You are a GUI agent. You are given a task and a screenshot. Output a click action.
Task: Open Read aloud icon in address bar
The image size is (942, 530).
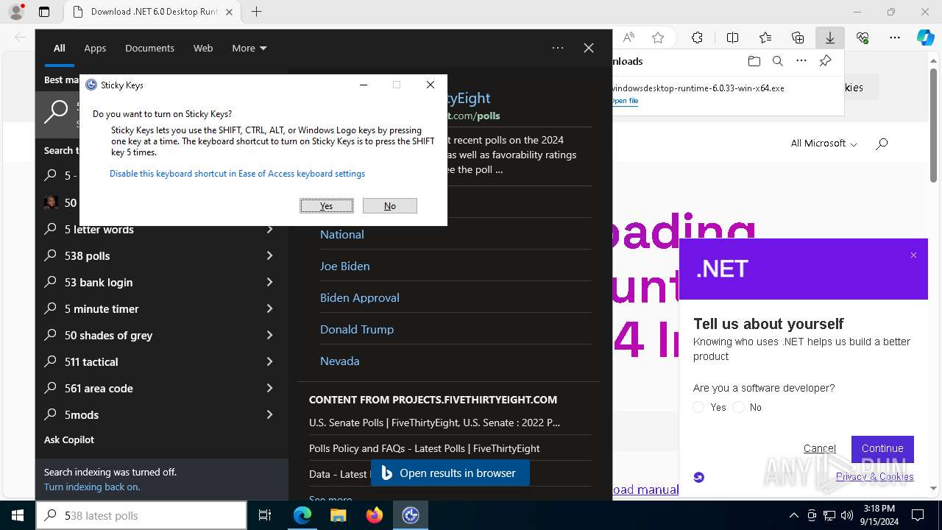(628, 38)
